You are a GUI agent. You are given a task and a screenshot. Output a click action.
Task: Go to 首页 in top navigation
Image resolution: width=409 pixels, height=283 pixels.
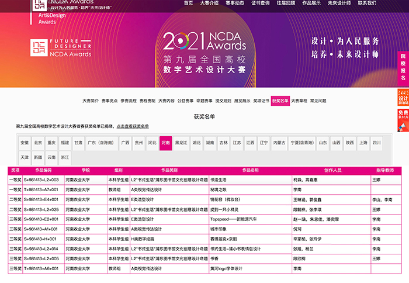tap(188, 3)
